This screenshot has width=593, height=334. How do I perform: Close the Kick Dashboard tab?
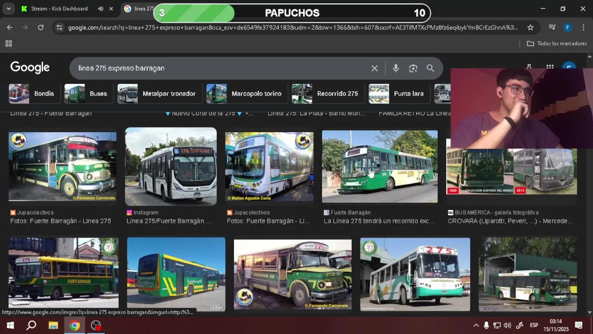coord(111,9)
